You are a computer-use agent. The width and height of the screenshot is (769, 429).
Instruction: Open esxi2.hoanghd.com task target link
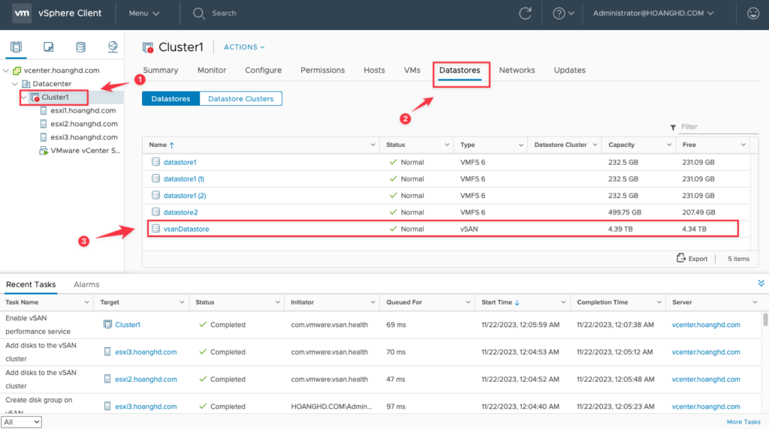click(146, 379)
